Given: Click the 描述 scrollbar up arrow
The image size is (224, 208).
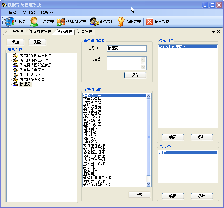Looking at the screenshot, I should click(144, 60).
